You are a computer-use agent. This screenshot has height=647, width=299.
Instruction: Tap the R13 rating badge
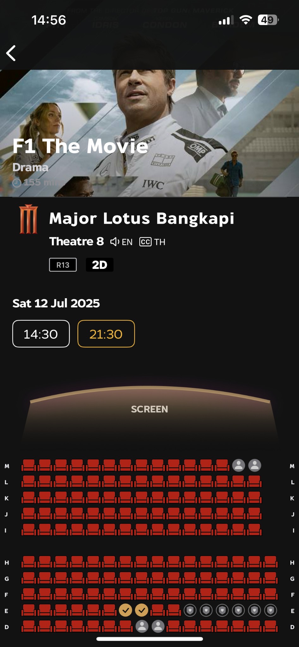(x=63, y=265)
